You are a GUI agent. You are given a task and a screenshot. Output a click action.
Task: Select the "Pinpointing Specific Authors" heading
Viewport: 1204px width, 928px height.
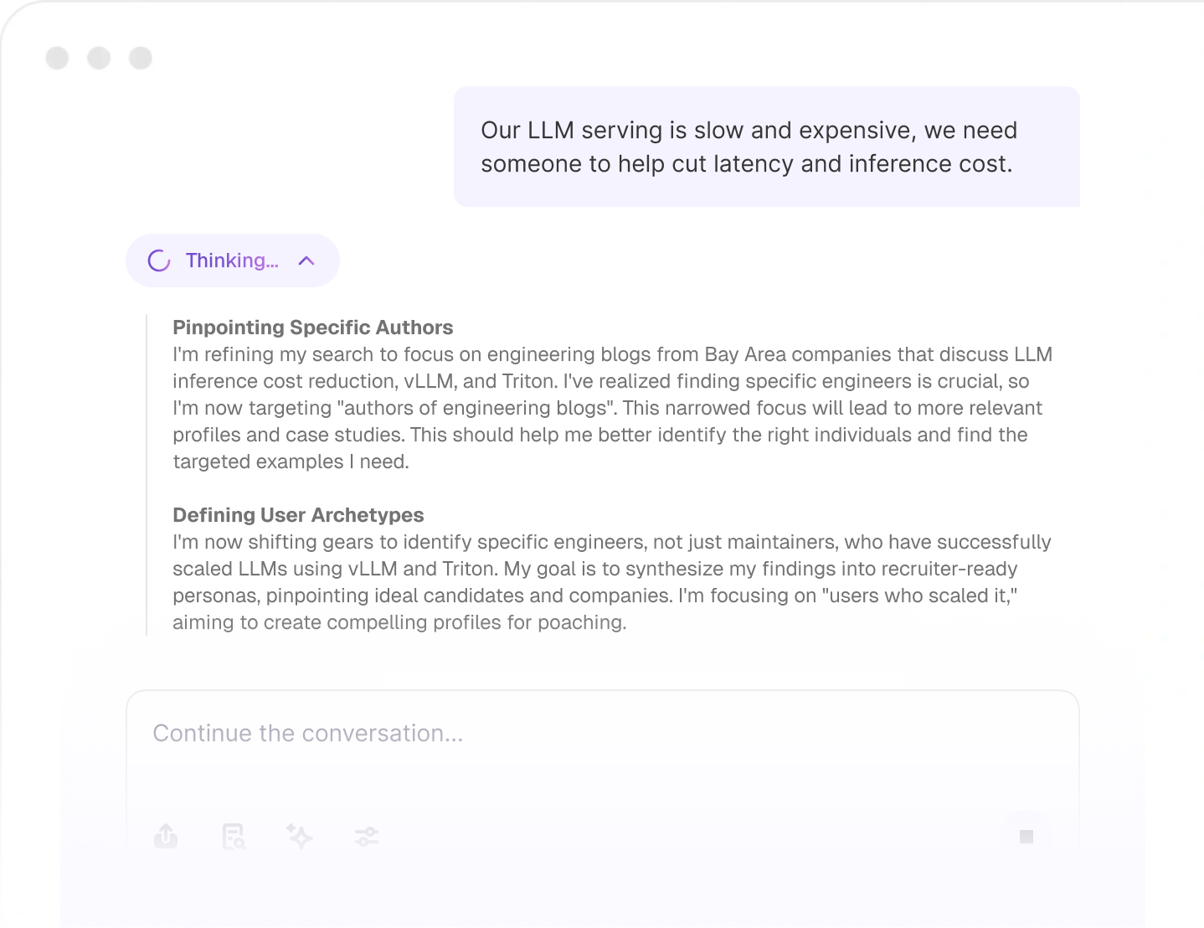[312, 327]
